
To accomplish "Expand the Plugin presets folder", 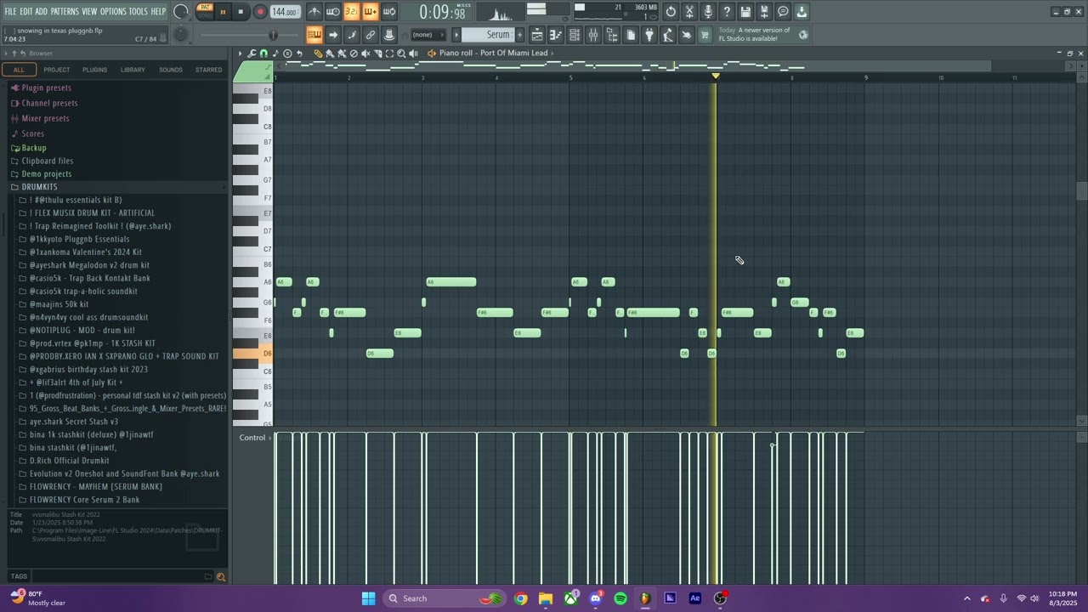I will click(x=46, y=88).
